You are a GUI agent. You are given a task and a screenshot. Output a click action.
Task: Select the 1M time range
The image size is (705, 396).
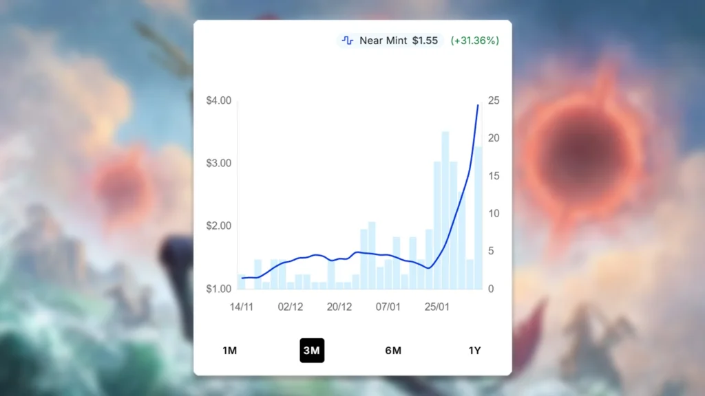(x=229, y=351)
